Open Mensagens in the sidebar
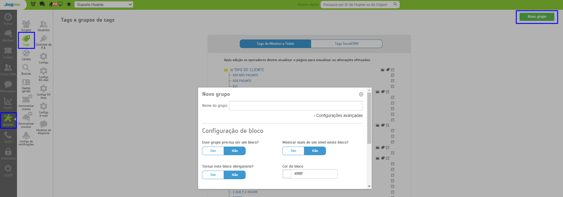This screenshot has height=197, width=563. point(8,87)
